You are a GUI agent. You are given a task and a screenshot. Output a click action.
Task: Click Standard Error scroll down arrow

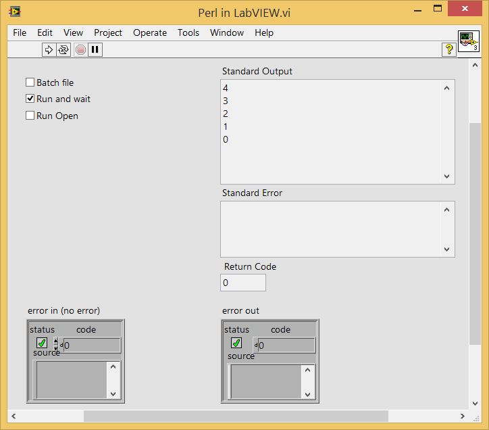pyautogui.click(x=447, y=249)
